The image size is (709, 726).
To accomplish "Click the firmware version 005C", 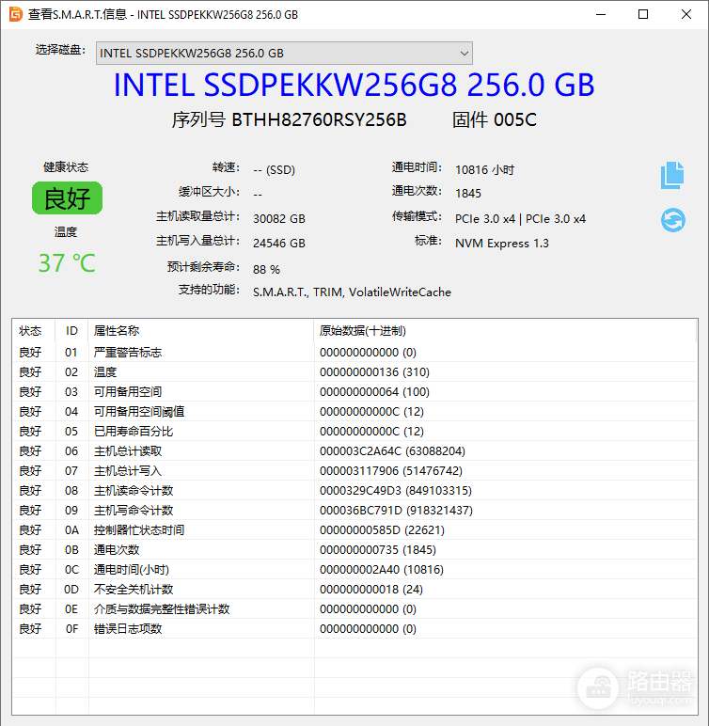I will pos(515,120).
